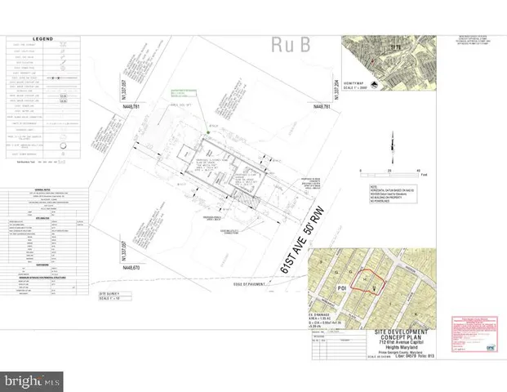Click the Bright MLS logo watermark
Viewport: 507px width, 392px height.
[33, 381]
